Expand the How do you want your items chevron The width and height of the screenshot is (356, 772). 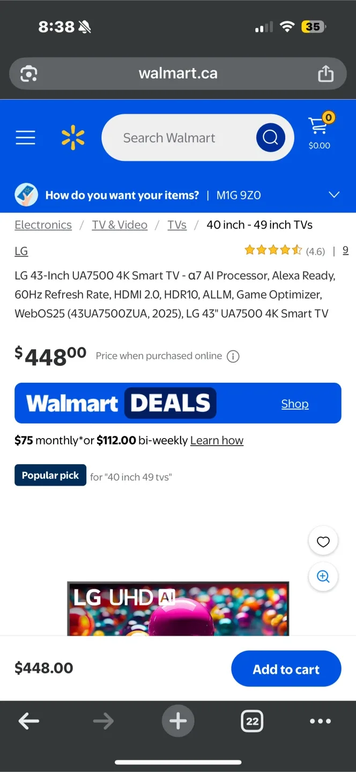pos(334,195)
